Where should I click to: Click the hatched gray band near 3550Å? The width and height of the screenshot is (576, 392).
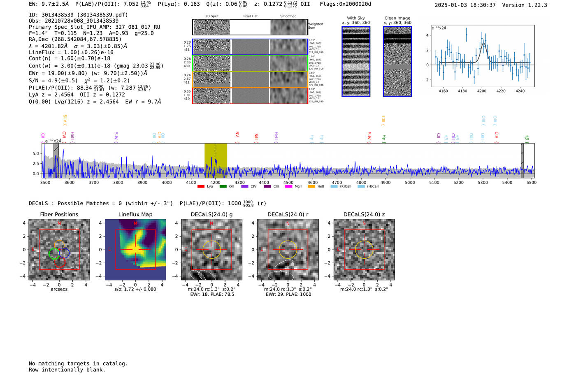[56, 160]
